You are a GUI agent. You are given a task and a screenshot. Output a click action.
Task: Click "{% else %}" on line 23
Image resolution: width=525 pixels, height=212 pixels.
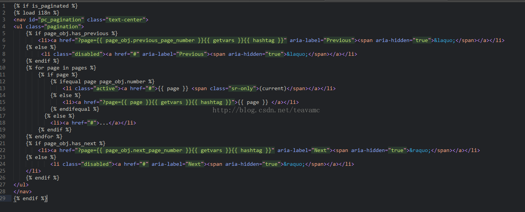tap(41, 157)
